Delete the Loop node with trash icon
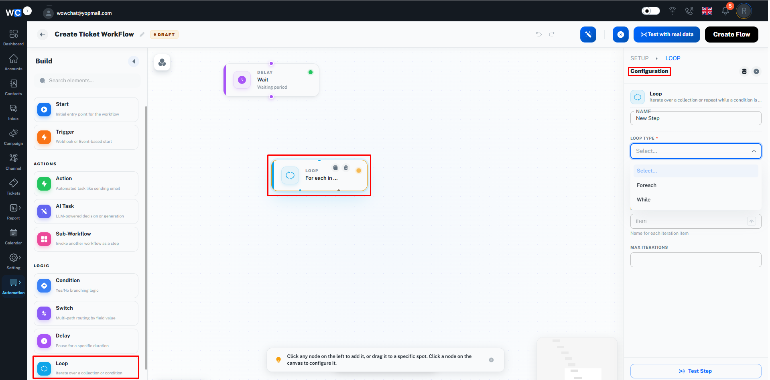Viewport: 770px width, 380px height. 346,168
